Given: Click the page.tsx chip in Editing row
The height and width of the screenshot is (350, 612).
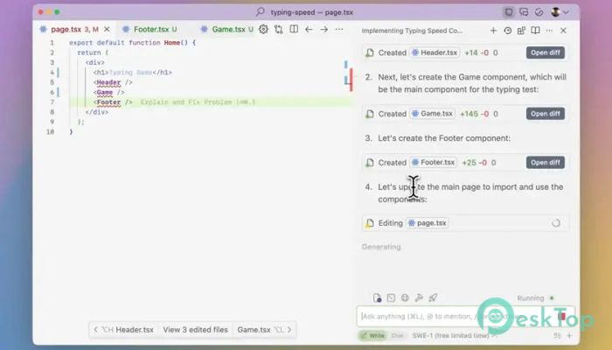Looking at the screenshot, I should pyautogui.click(x=427, y=223).
